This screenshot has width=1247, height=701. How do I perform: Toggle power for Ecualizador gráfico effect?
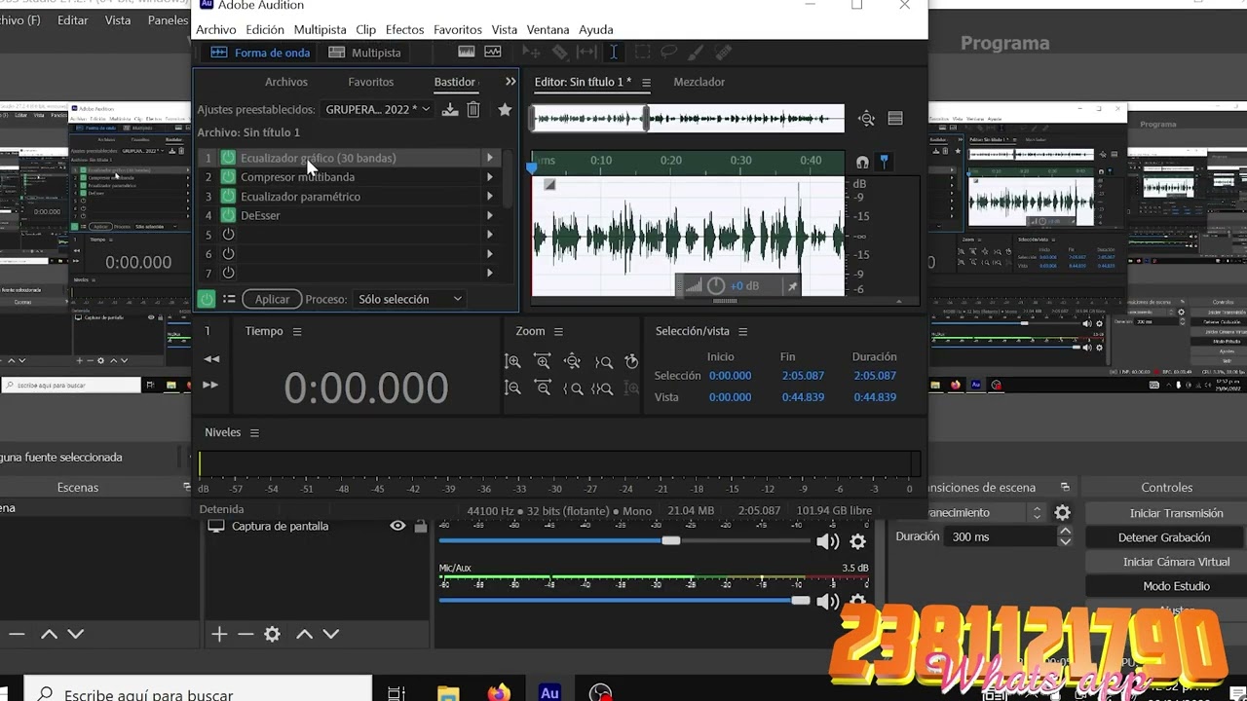[228, 158]
